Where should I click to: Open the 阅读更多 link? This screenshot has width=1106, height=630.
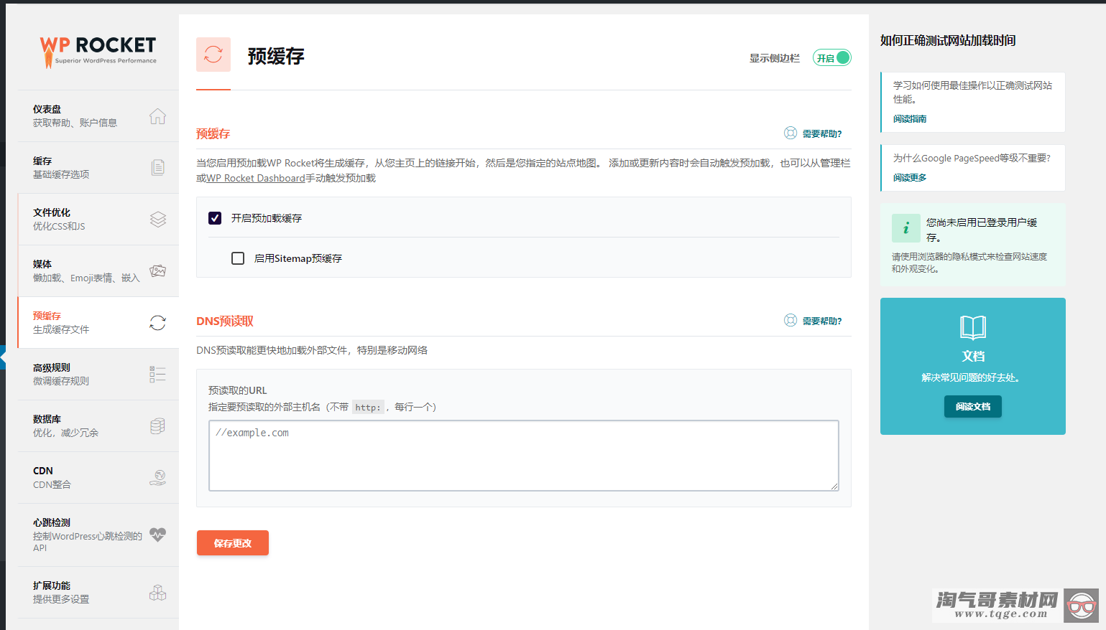(910, 178)
